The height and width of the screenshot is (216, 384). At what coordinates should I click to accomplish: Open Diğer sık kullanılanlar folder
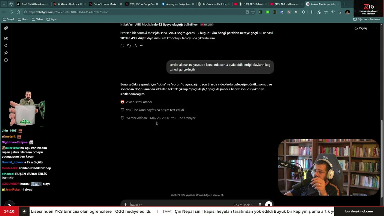367,19
